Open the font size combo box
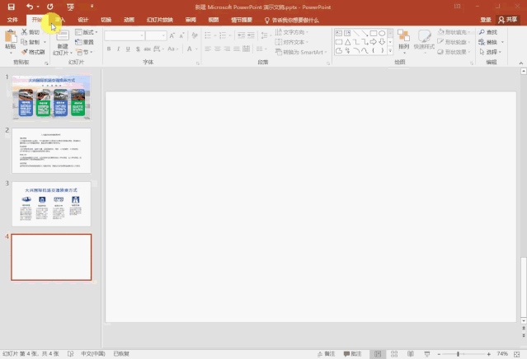The width and height of the screenshot is (527, 359). tap(156, 35)
